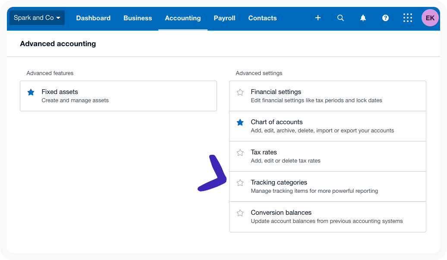The image size is (447, 260).
Task: Open the notifications bell icon
Action: tap(363, 18)
